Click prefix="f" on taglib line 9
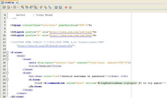Viewport: 167px width, 98px height. [33, 32]
